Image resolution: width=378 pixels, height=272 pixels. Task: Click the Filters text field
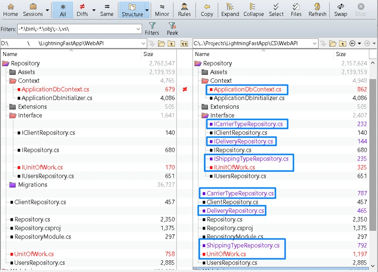click(76, 29)
